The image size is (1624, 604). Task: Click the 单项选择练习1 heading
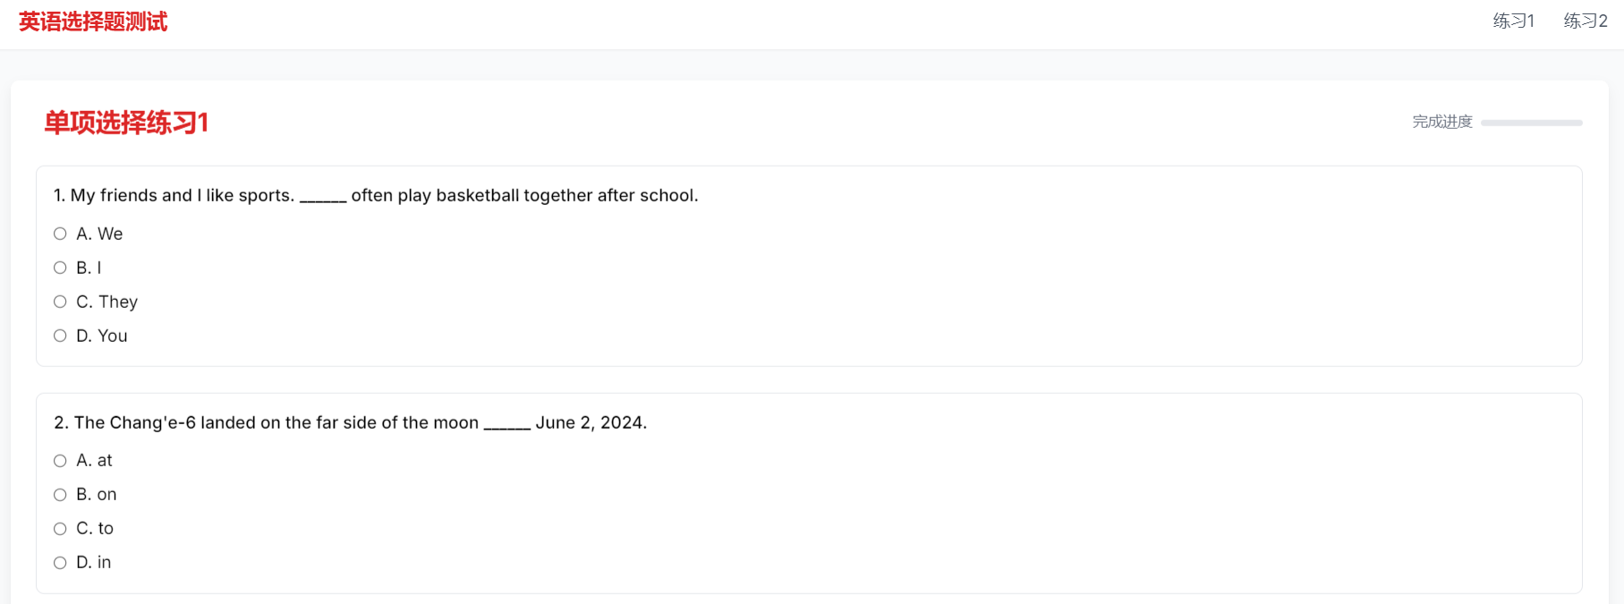[126, 123]
